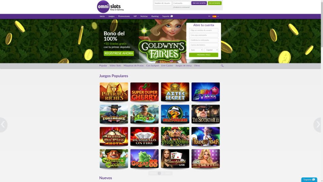
Task: Open the language selector arrow in navbar
Action: (x=218, y=16)
